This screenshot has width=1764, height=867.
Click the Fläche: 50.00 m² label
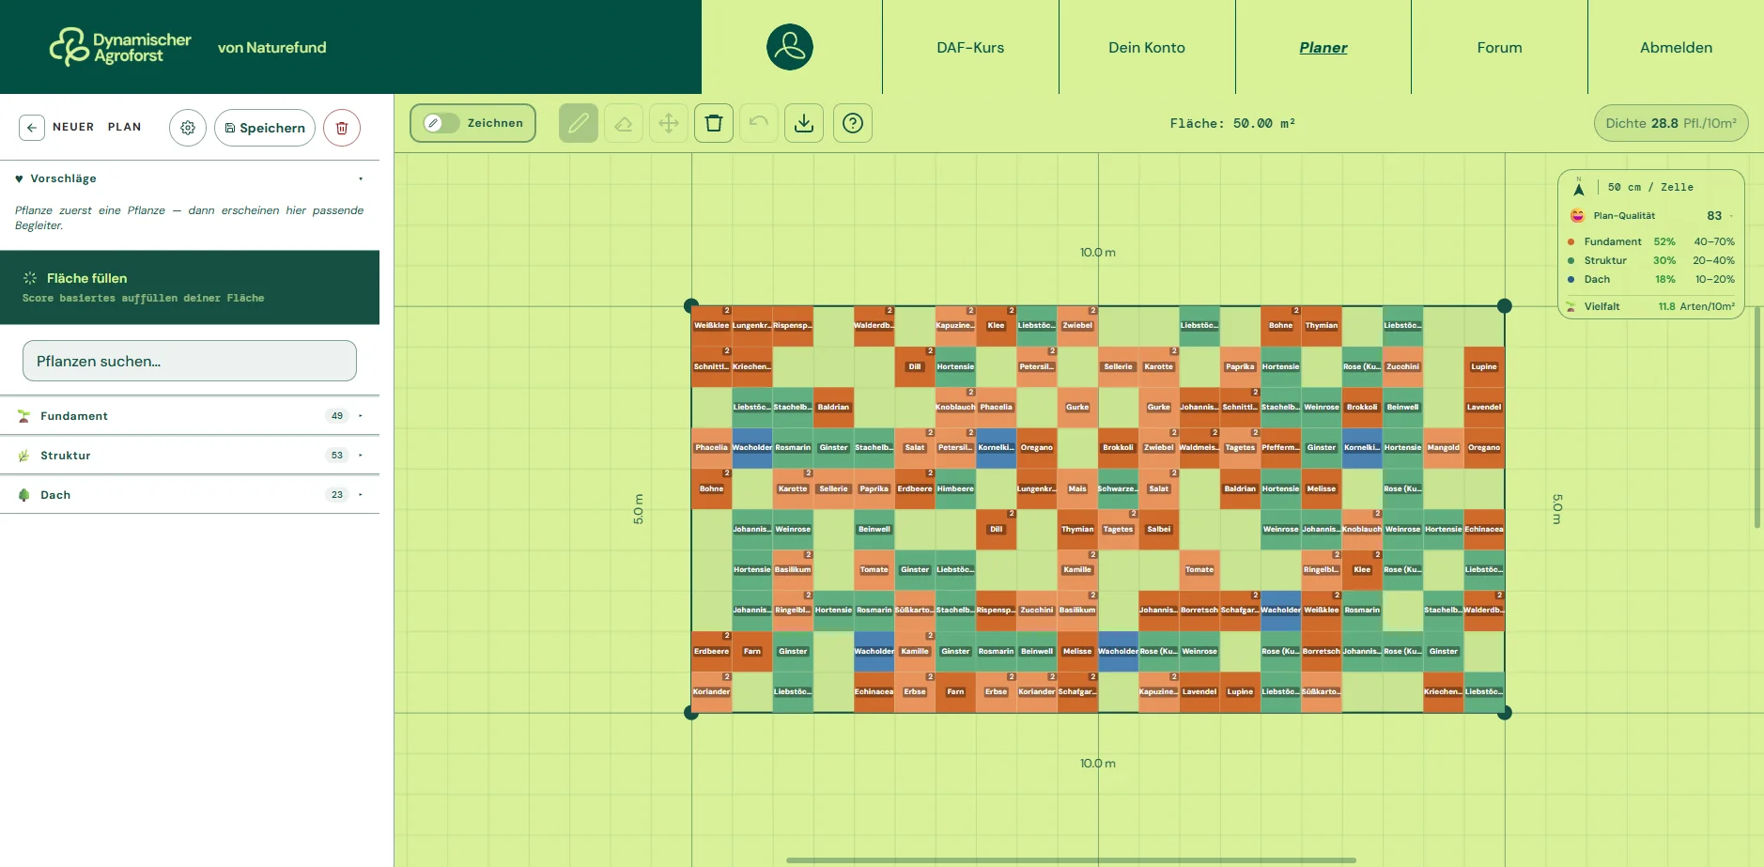(x=1232, y=123)
